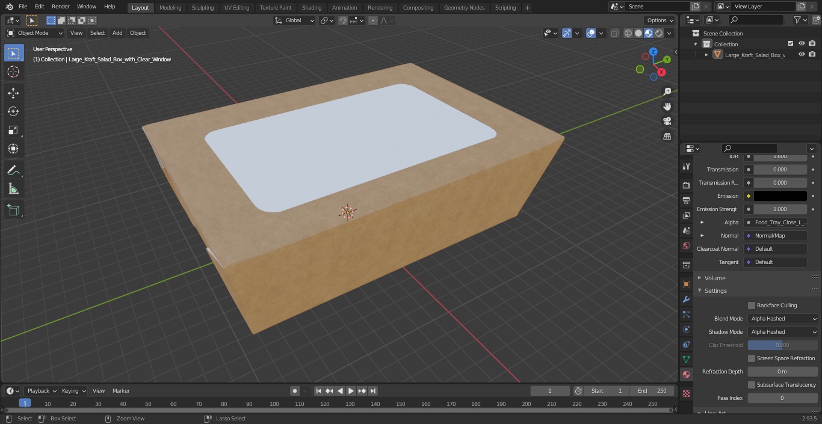The height and width of the screenshot is (424, 822).
Task: Toggle camera view icon
Action: pyautogui.click(x=667, y=121)
